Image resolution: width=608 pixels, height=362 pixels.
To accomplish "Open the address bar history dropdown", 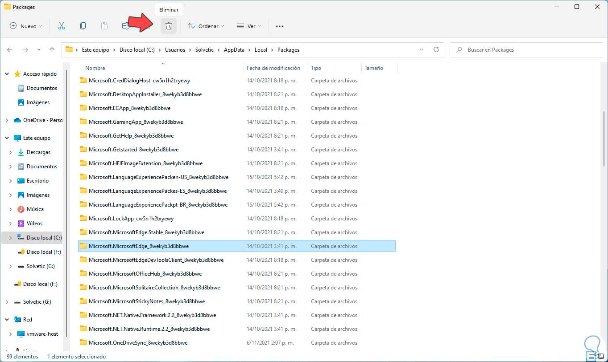I will [422, 50].
